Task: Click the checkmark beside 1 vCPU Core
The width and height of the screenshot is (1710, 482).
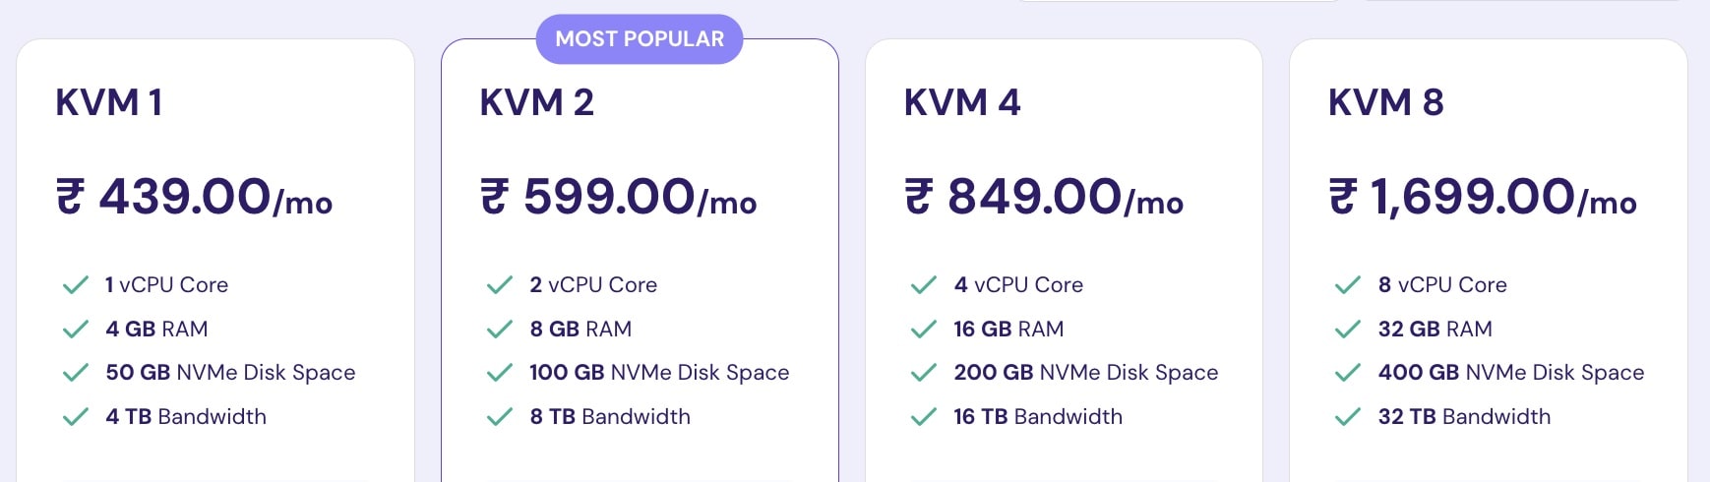Action: [x=76, y=285]
